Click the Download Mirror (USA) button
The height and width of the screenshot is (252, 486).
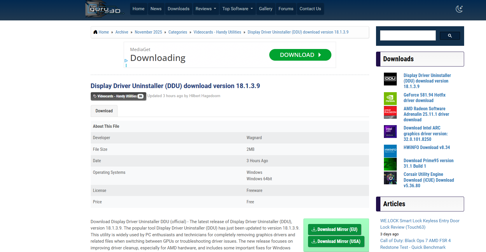(x=336, y=242)
